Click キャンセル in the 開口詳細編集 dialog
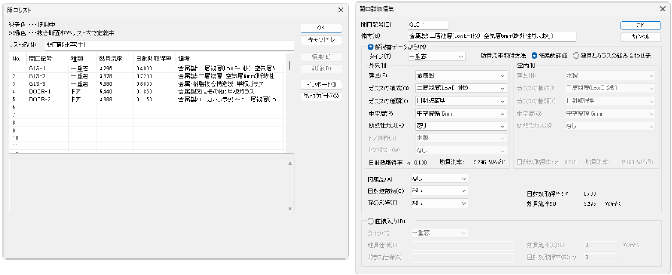Viewport: 672px width, 275px height. [x=640, y=37]
